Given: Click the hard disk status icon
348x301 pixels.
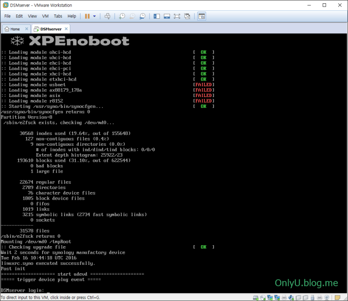Looking at the screenshot, I should click(x=256, y=298).
